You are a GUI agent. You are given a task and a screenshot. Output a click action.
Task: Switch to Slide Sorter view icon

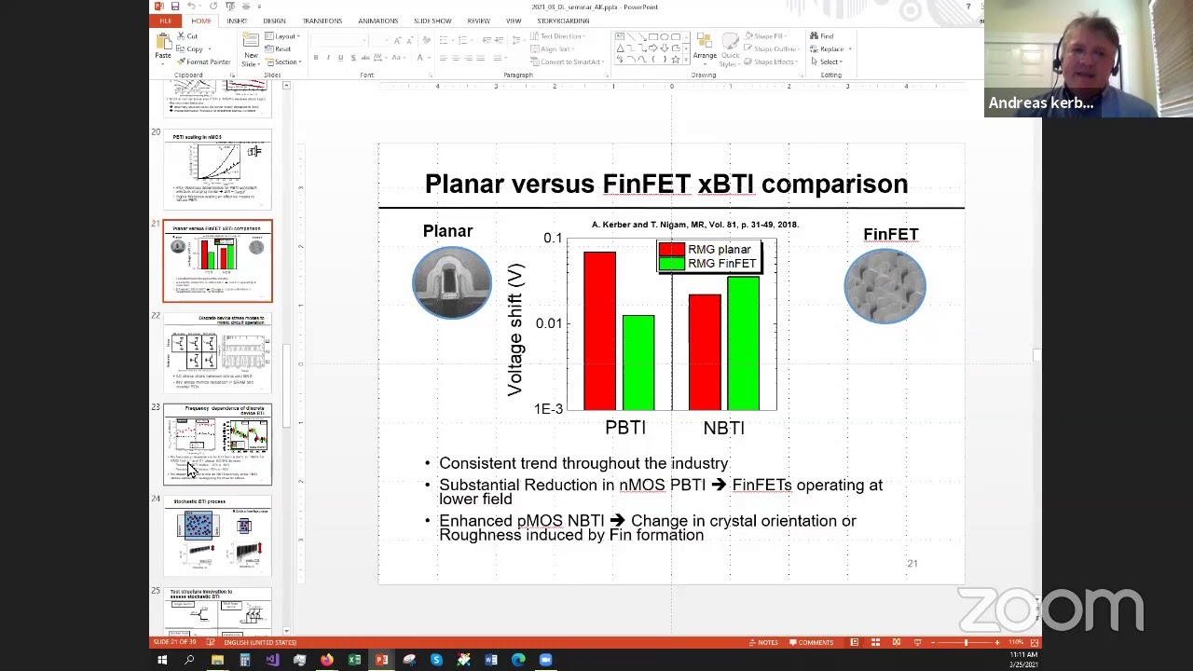875,642
